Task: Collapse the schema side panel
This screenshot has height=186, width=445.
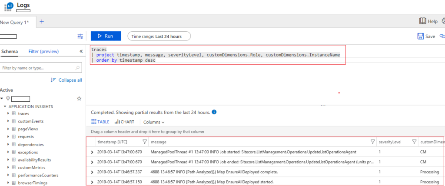Action: [x=81, y=51]
